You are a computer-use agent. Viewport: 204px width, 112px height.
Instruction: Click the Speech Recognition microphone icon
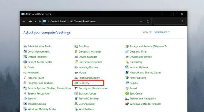25,93
